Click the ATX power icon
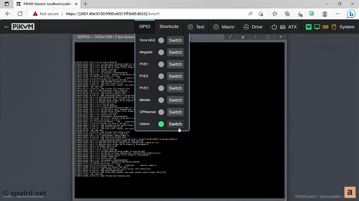The width and height of the screenshot is (359, 201). (274, 27)
